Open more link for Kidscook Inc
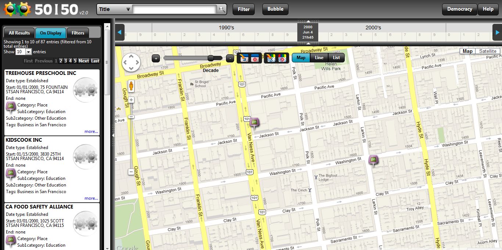This screenshot has height=250, width=502. (91, 198)
